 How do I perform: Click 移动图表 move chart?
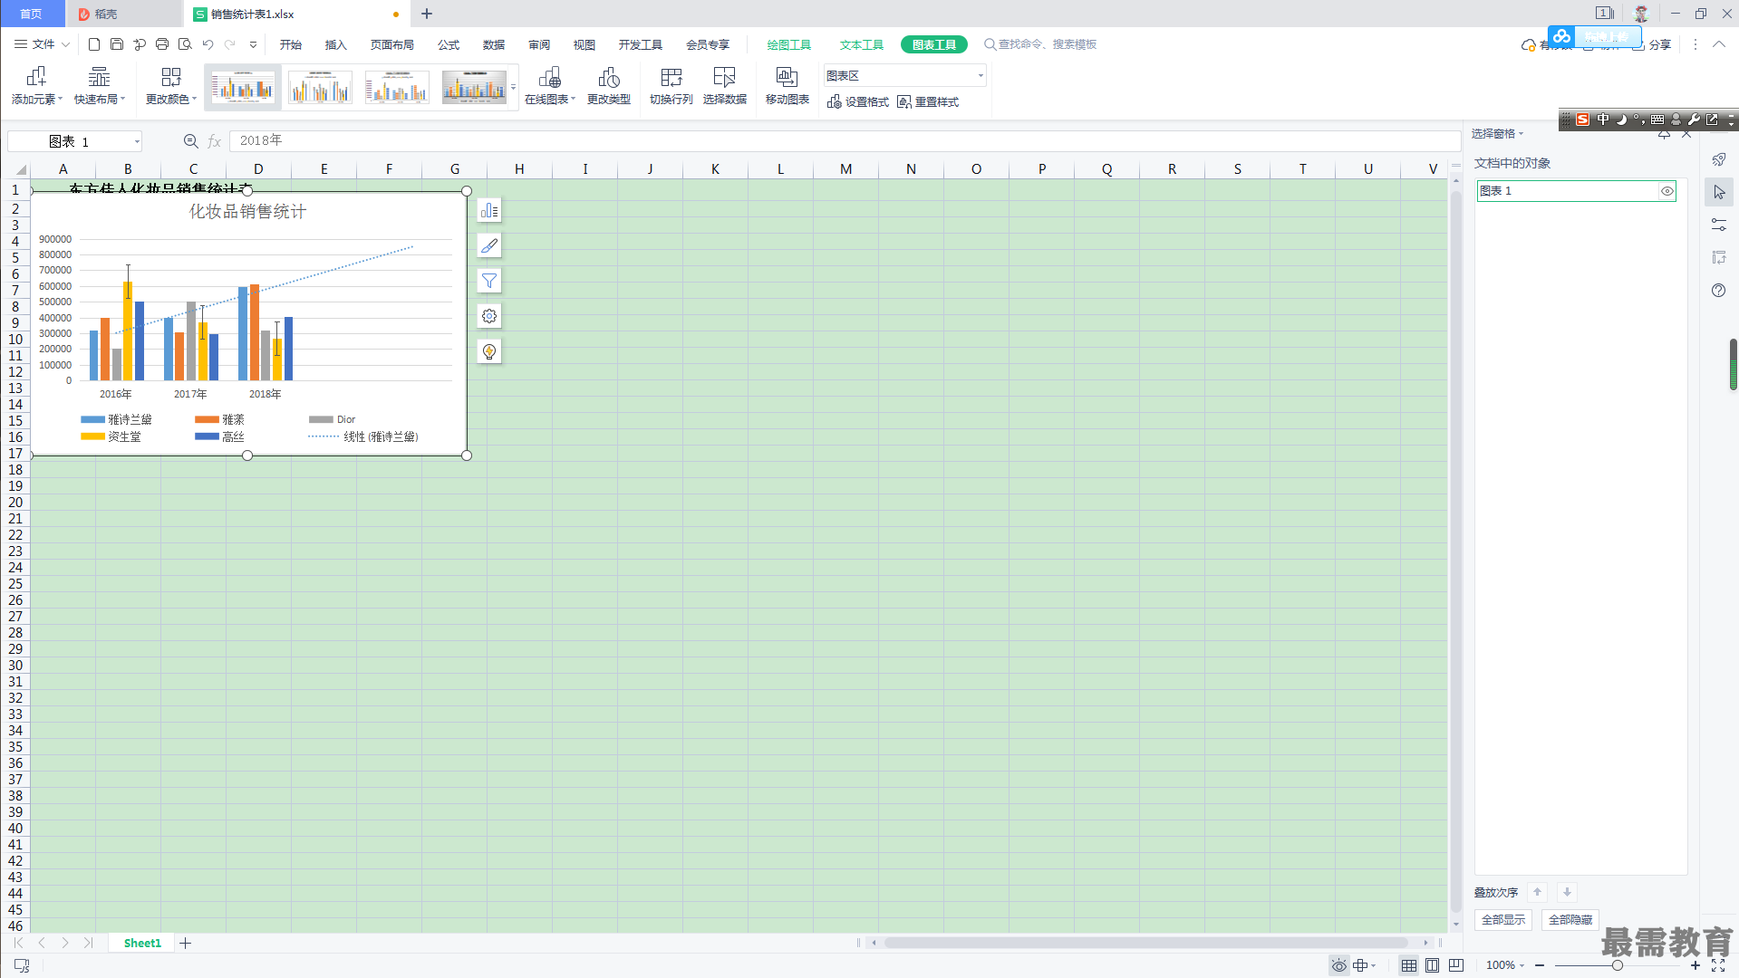pos(787,86)
